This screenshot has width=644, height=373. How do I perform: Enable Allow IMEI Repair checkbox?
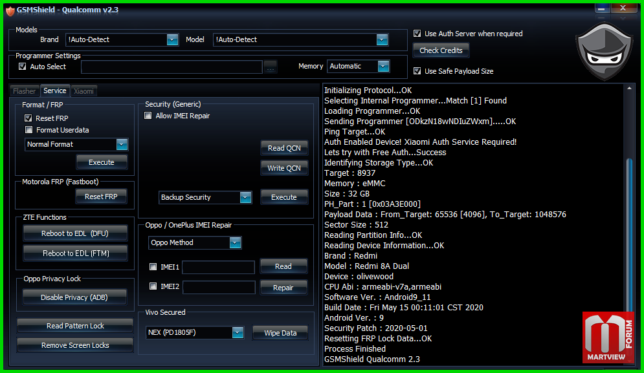[148, 116]
